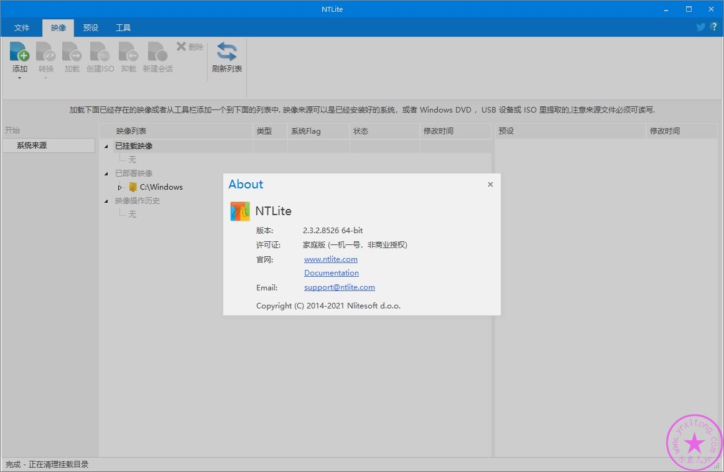Click the 无 entry under 映像操作历史

[x=132, y=215]
